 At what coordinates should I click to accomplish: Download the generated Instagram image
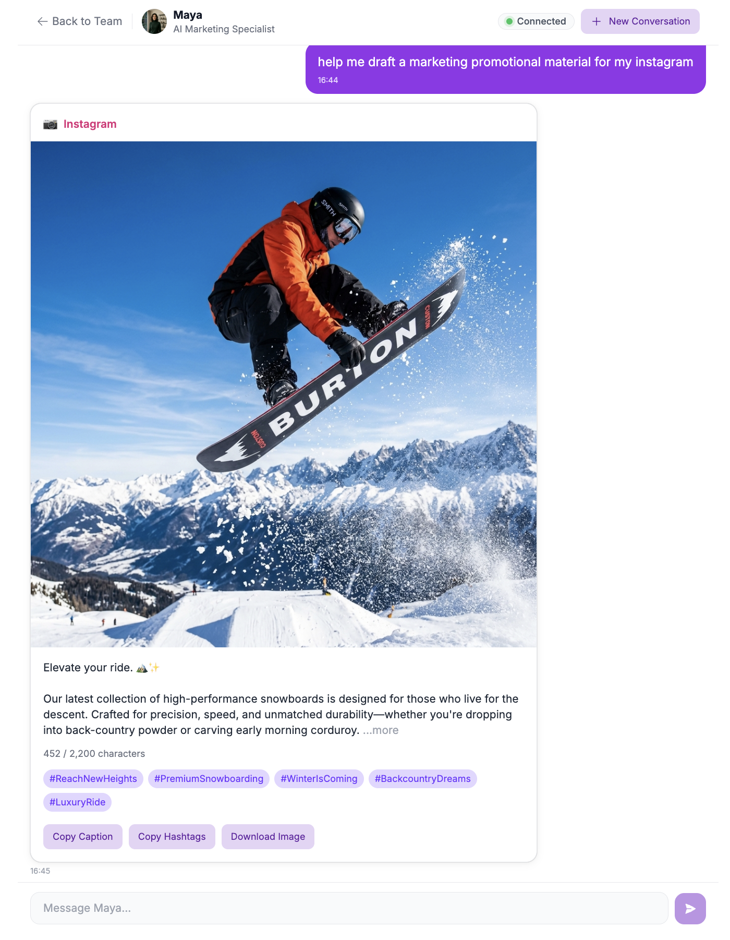pos(268,837)
